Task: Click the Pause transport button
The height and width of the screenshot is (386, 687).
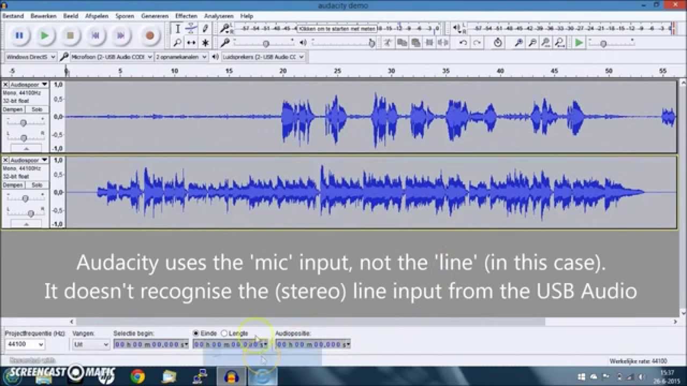Action: coord(19,36)
